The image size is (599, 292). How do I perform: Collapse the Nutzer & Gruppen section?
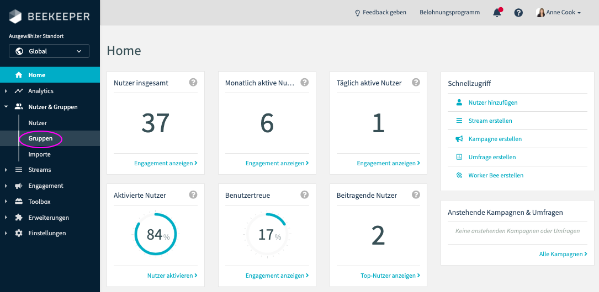(x=52, y=107)
